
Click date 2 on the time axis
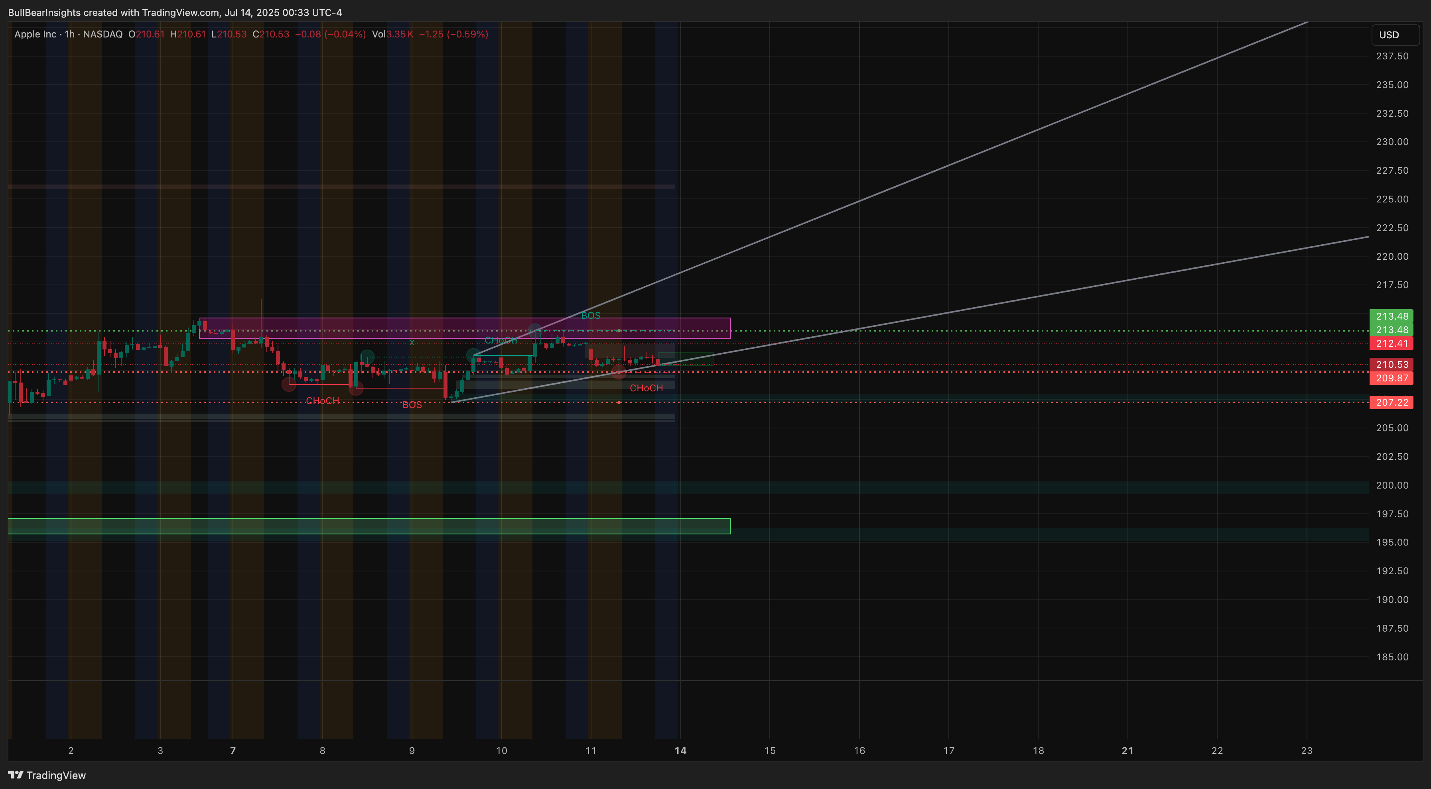[x=71, y=751]
